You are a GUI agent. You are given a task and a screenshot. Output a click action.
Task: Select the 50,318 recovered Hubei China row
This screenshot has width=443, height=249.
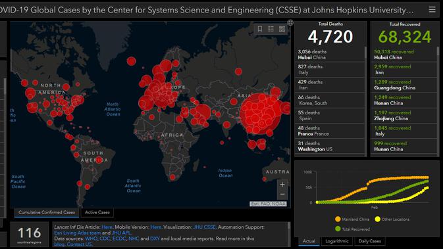tap(404, 55)
